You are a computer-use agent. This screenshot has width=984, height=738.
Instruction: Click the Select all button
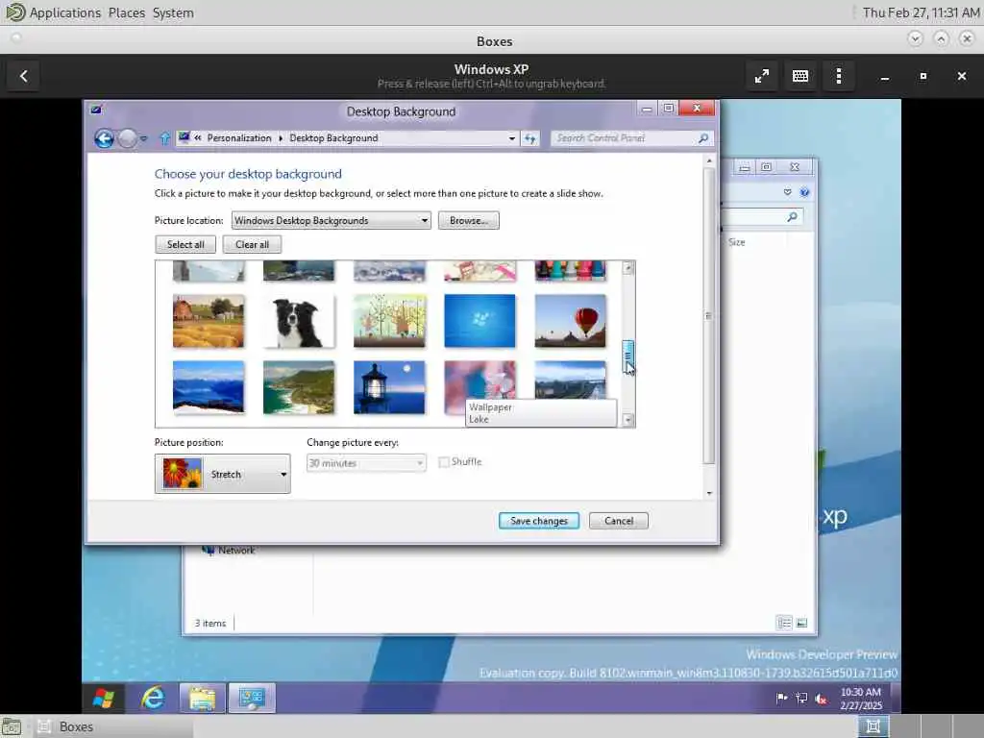point(185,244)
